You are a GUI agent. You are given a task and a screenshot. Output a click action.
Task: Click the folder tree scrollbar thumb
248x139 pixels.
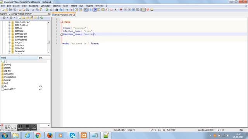(x=48, y=42)
